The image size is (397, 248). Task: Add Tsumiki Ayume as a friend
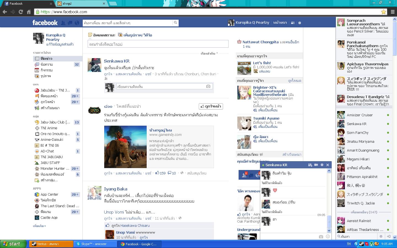(x=268, y=126)
